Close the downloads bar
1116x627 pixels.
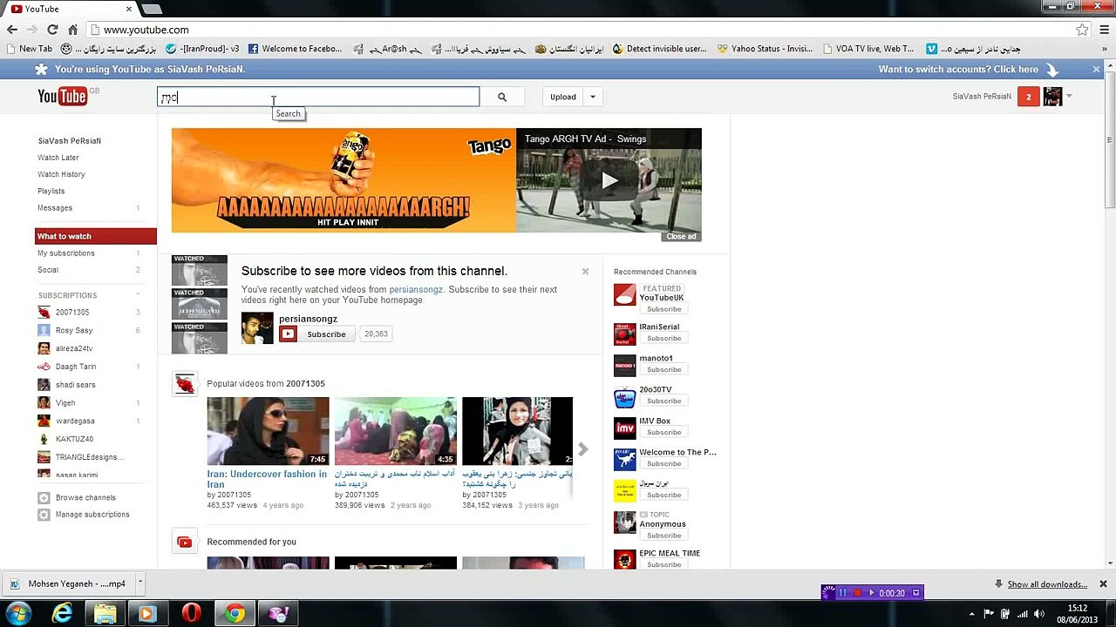coord(1103,583)
